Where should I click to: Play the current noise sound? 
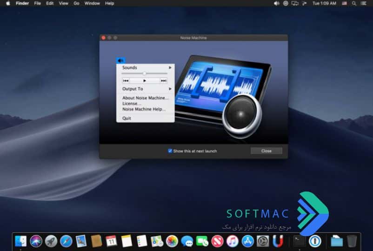144,81
